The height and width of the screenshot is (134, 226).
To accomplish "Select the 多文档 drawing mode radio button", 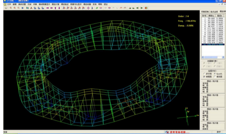I will click(x=204, y=74).
